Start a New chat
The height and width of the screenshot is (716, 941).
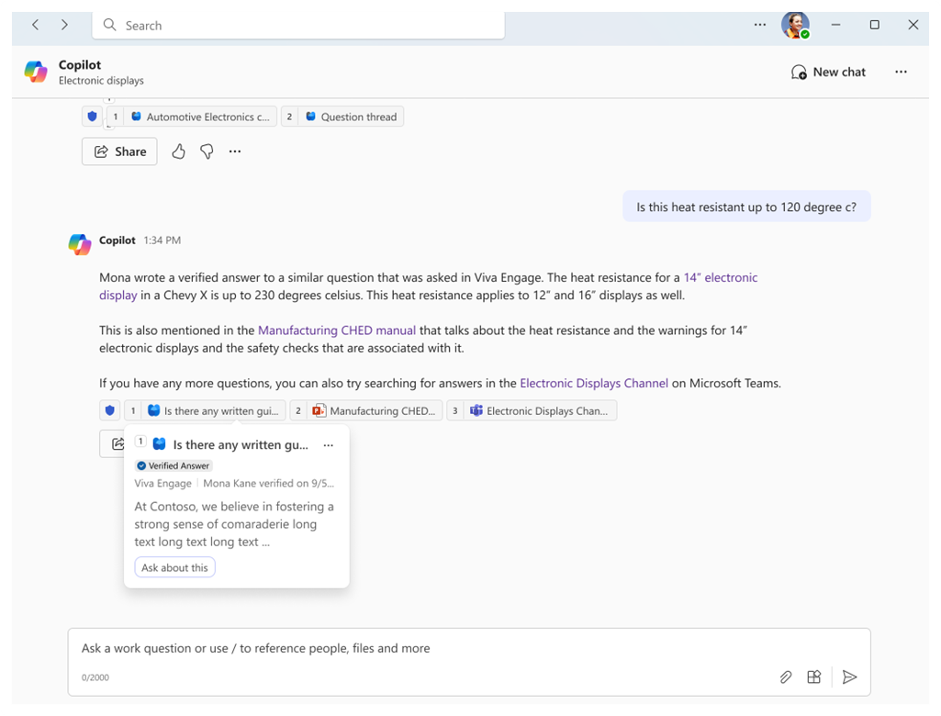[x=828, y=72]
